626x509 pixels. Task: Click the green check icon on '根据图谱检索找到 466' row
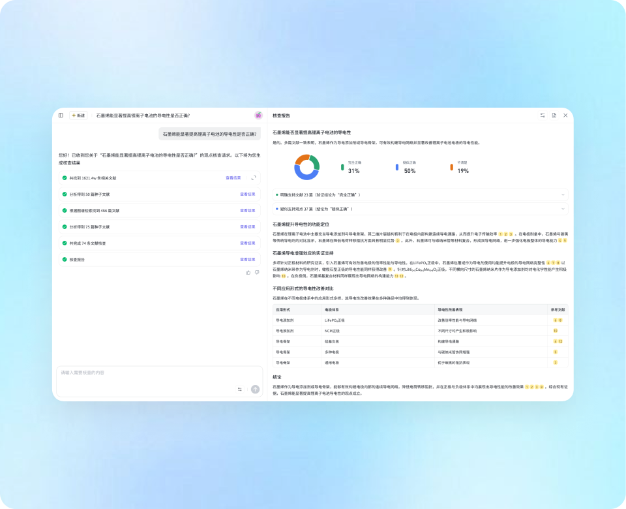tap(65, 211)
